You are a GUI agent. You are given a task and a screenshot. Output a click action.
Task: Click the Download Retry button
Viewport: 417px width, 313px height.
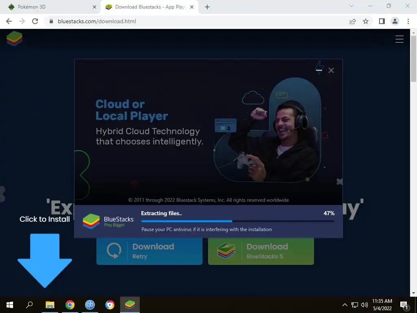point(149,251)
